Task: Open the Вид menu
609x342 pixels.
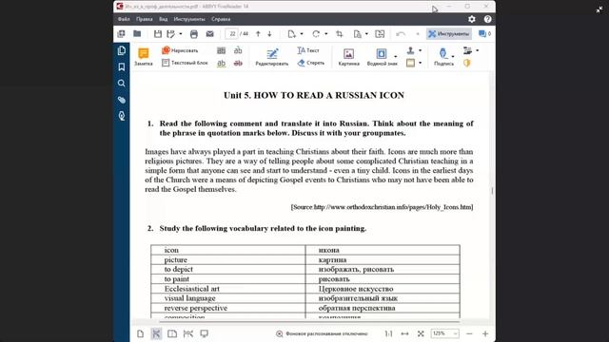Action: click(163, 19)
